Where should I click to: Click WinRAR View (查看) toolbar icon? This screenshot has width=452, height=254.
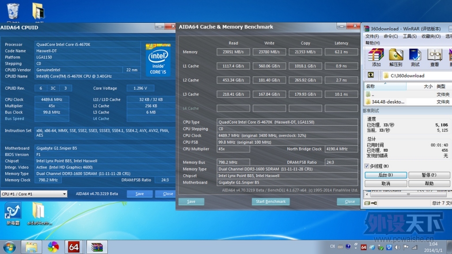click(434, 57)
